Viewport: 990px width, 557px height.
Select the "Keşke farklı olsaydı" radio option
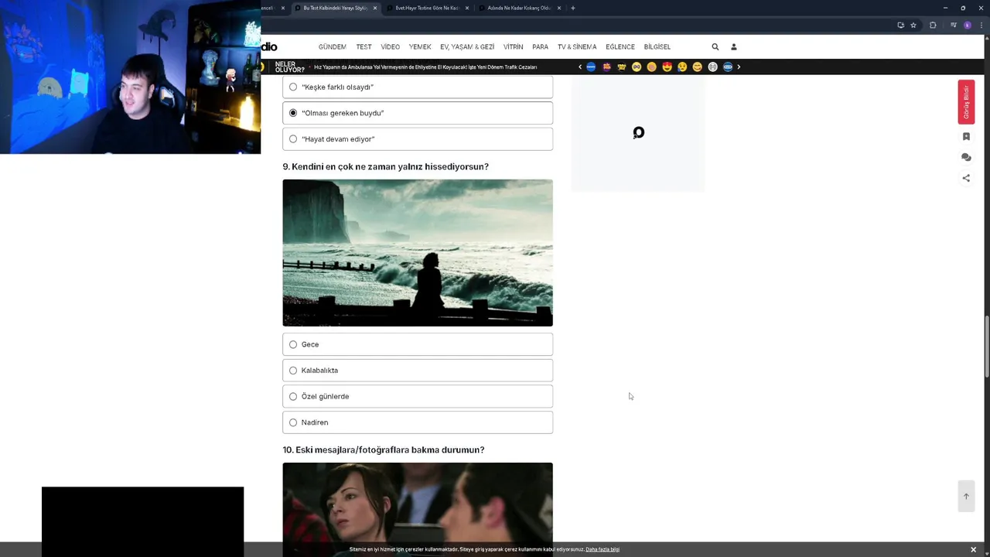click(x=418, y=87)
